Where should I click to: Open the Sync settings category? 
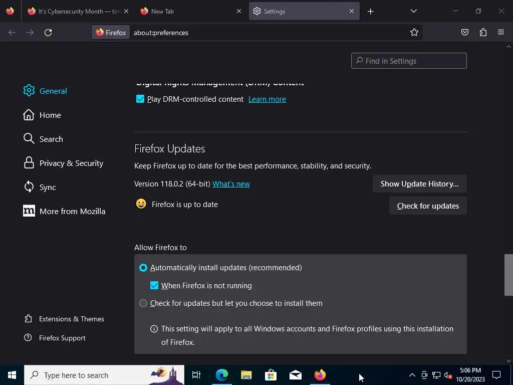click(40, 187)
